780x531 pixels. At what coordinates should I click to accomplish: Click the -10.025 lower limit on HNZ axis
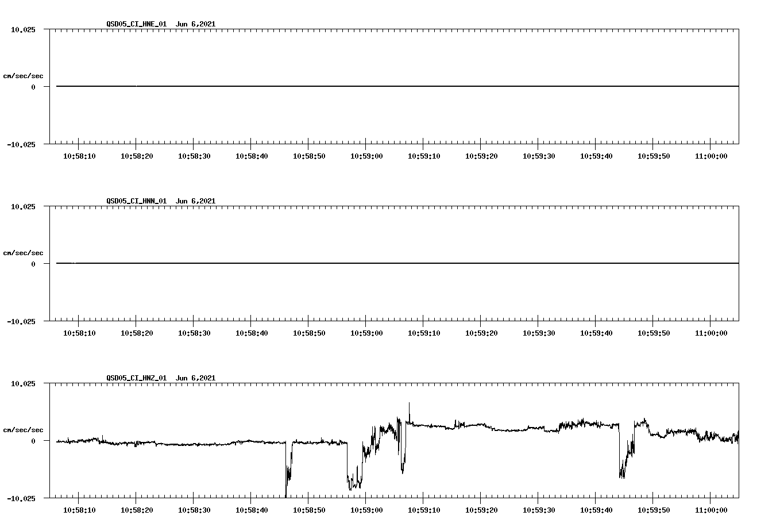pos(21,498)
